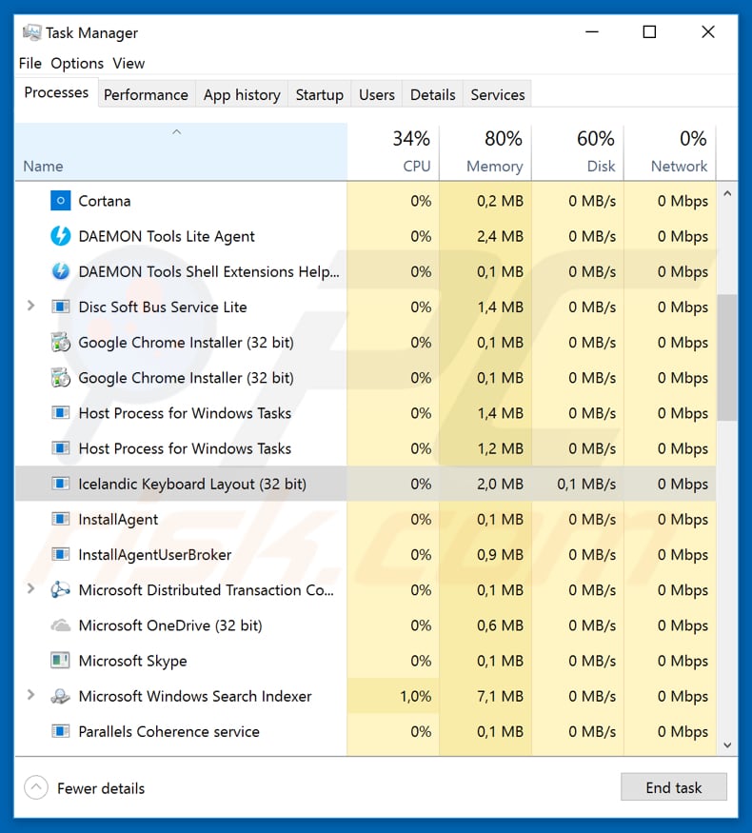Click the Microsoft Skype process icon
The height and width of the screenshot is (833, 752).
pos(61,661)
